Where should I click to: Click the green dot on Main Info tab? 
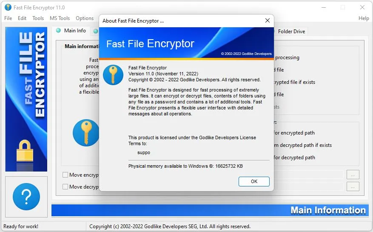[x=58, y=31]
